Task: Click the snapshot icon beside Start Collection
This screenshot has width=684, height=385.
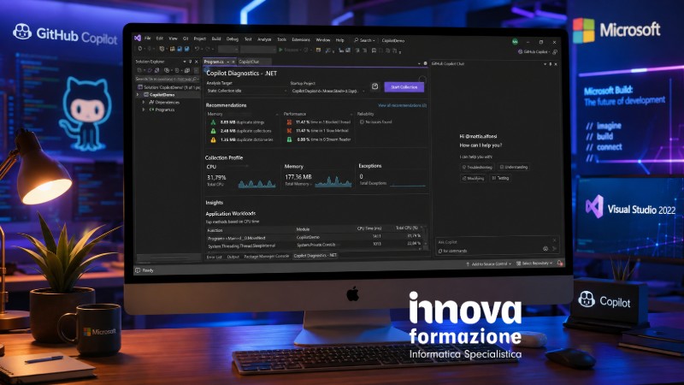Action: (x=374, y=86)
